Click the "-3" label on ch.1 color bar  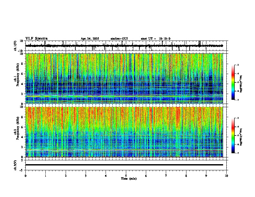click(237, 65)
